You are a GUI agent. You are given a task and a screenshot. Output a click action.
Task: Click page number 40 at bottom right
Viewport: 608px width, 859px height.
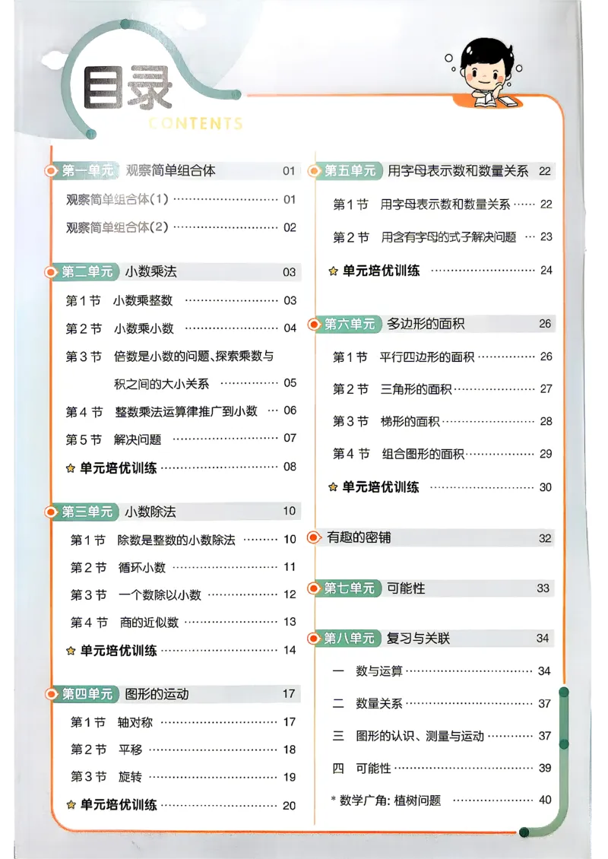[545, 800]
